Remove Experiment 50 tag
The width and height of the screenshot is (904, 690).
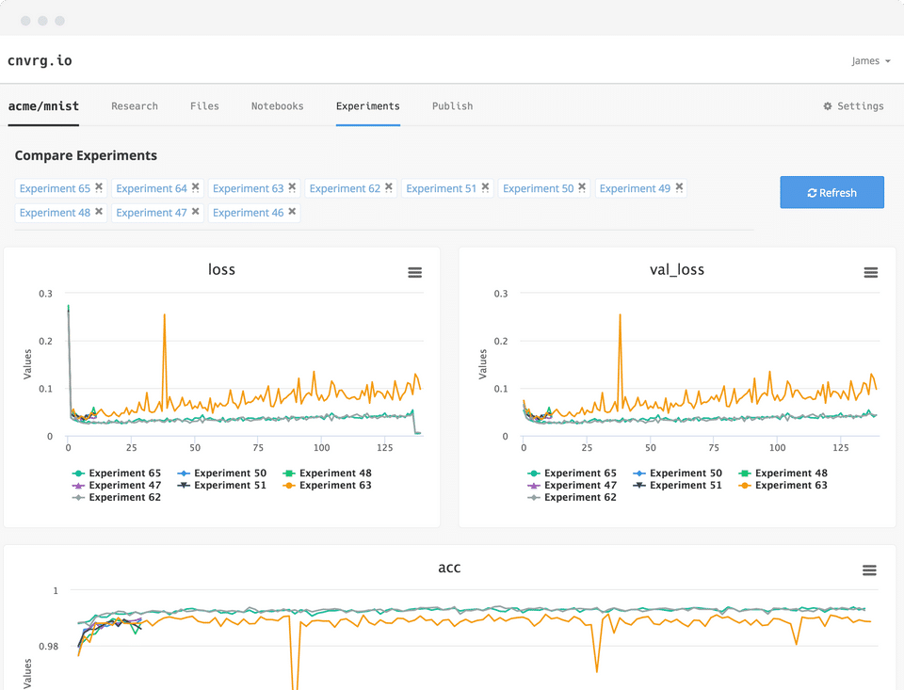(582, 187)
